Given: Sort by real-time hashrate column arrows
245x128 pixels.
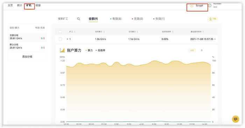Looking at the screenshot, I should click(104, 32).
